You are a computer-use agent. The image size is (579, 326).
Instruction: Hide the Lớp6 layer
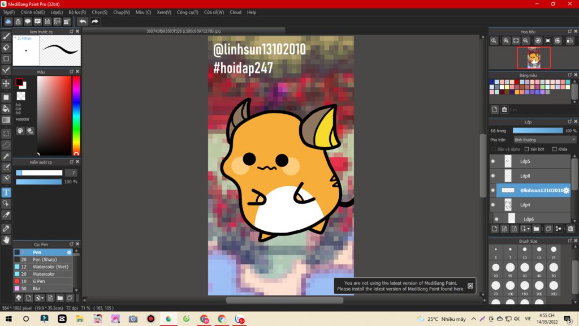496,219
